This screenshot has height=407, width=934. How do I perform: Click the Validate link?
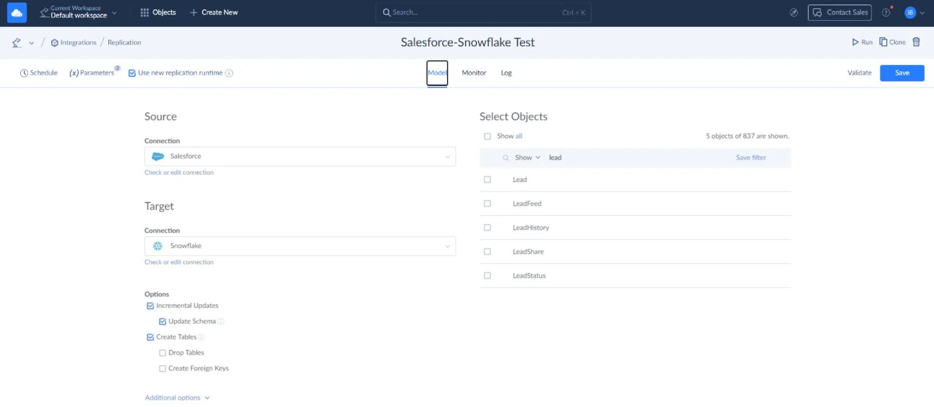(859, 73)
